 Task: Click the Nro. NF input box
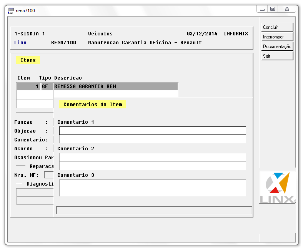[49, 175]
